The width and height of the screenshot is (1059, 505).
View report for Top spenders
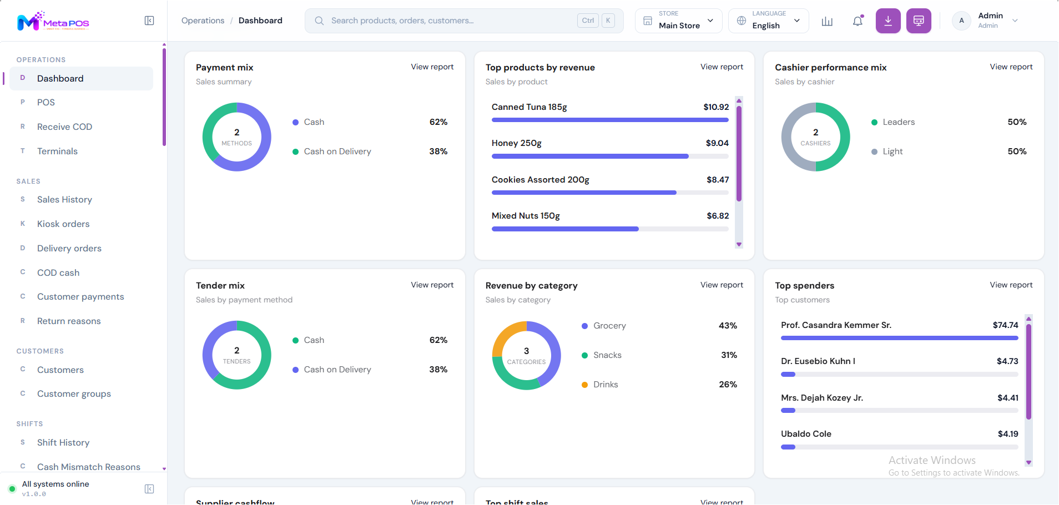pyautogui.click(x=1011, y=285)
